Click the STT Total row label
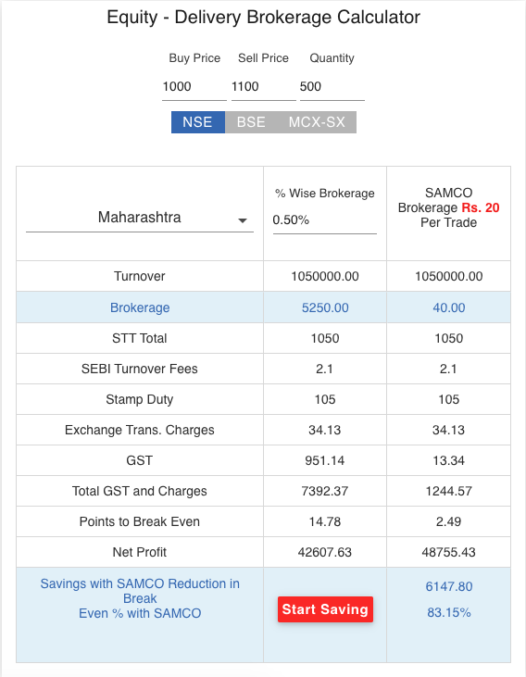The height and width of the screenshot is (677, 526). pyautogui.click(x=140, y=338)
